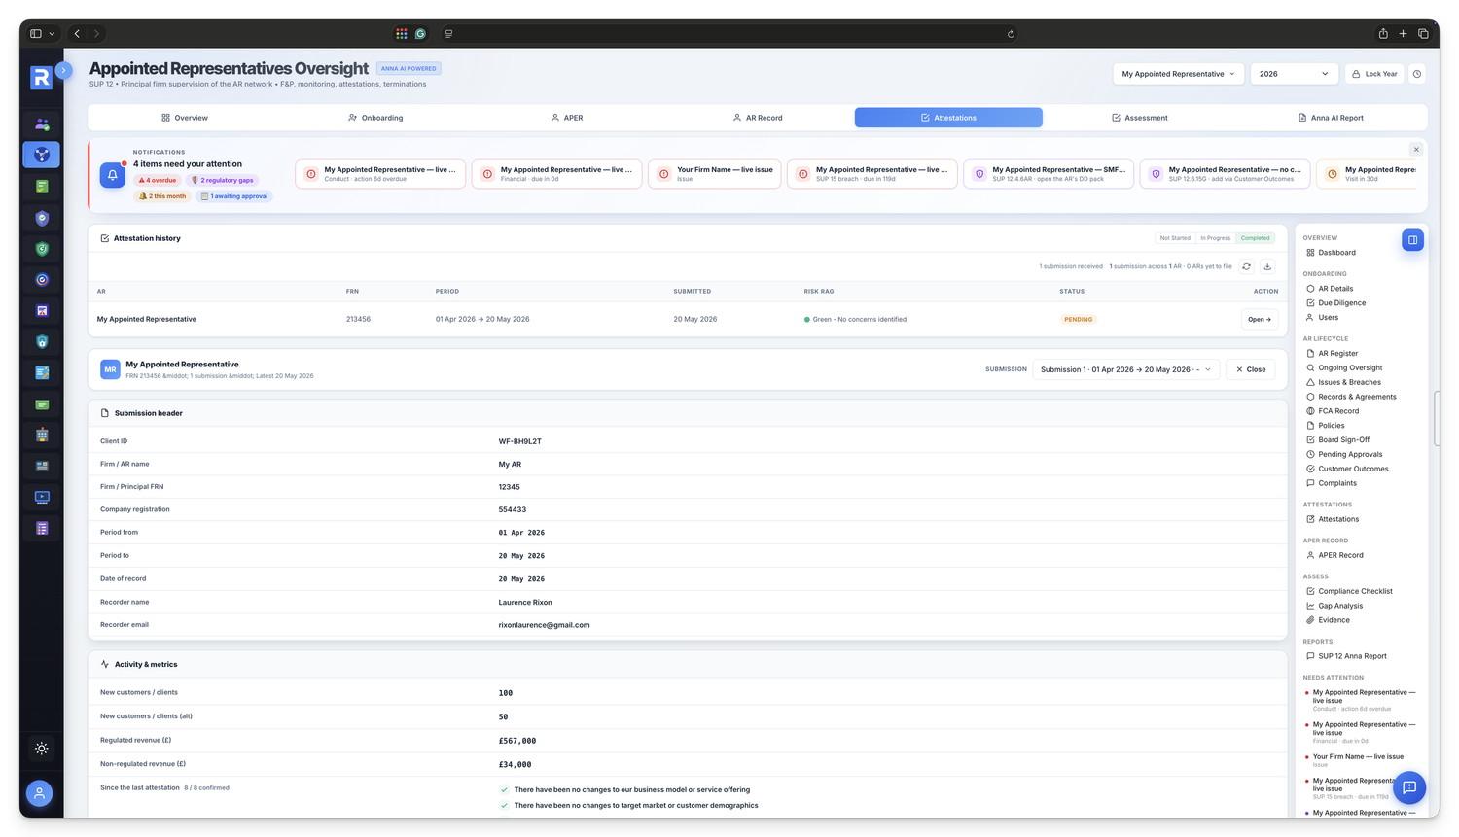1459x837 pixels.
Task: Download the attestation history
Action: click(x=1267, y=266)
